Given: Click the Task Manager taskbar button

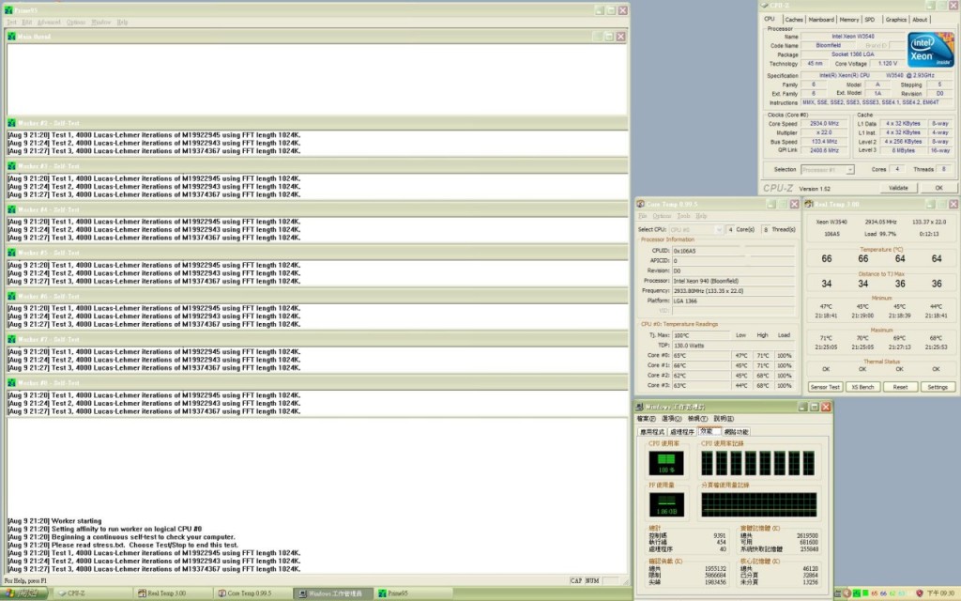Looking at the screenshot, I should [x=334, y=593].
